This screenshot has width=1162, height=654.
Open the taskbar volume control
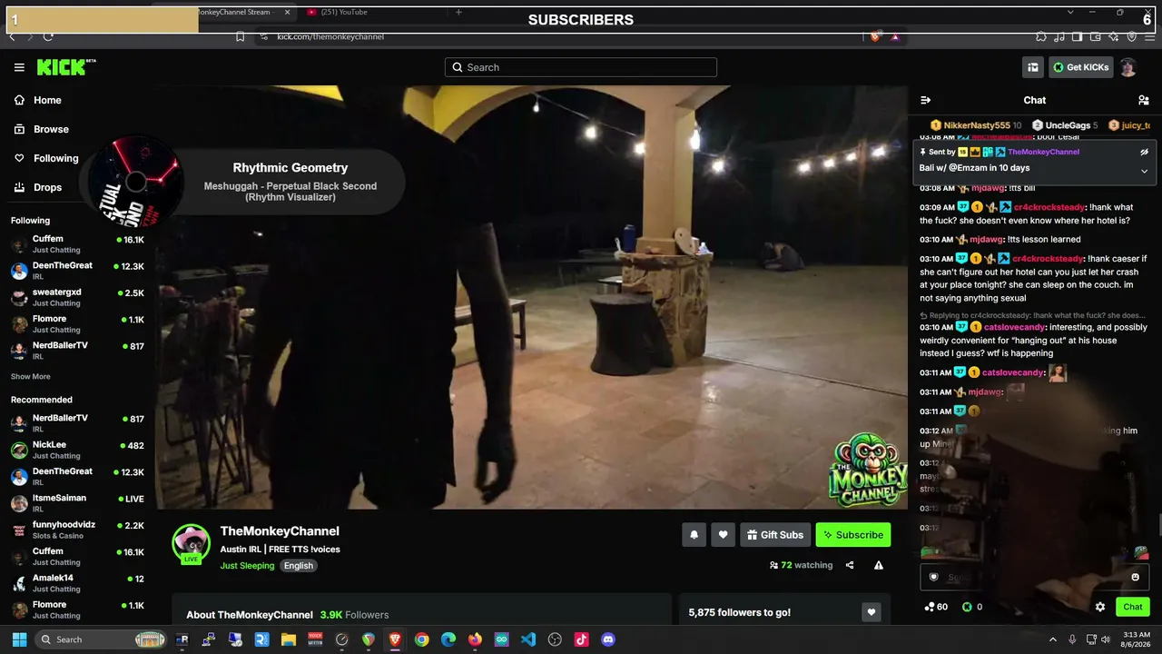pyautogui.click(x=1107, y=639)
